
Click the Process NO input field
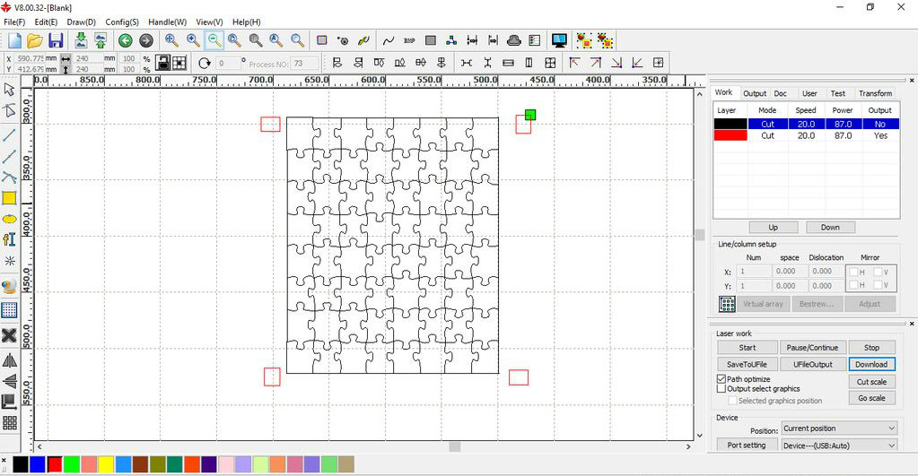[x=304, y=63]
